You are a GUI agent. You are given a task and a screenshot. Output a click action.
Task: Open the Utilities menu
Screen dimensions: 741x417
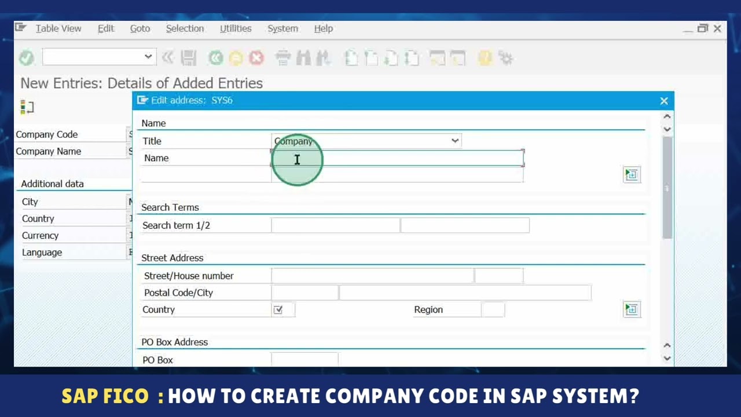[x=236, y=28]
